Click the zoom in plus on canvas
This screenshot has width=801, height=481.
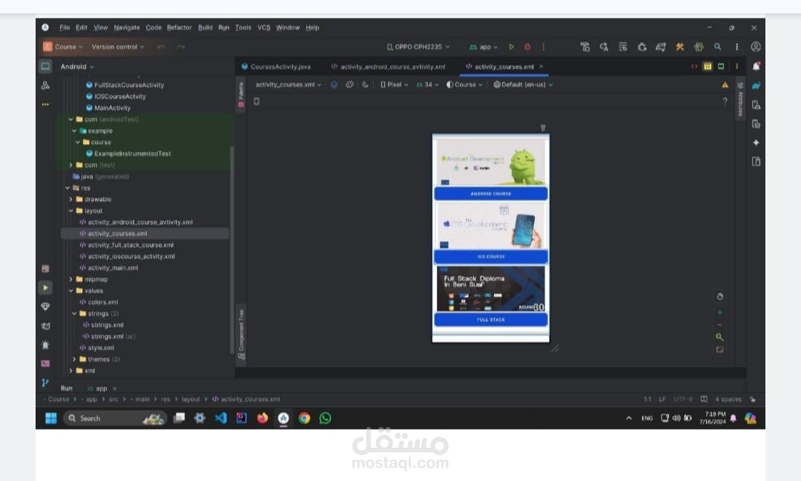[719, 313]
